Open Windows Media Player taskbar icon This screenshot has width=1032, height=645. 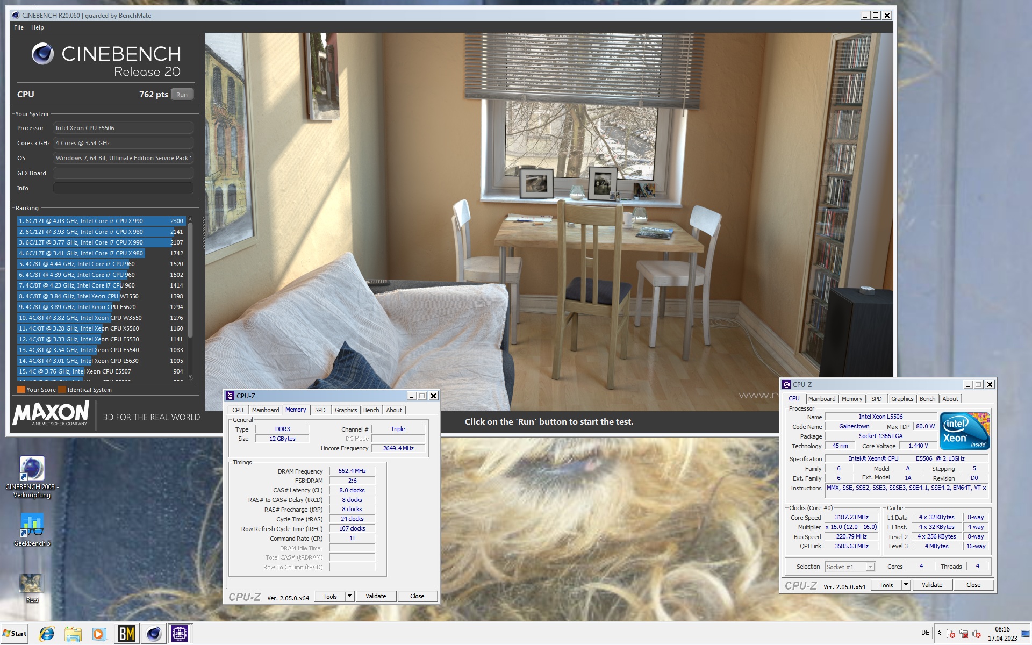(99, 634)
